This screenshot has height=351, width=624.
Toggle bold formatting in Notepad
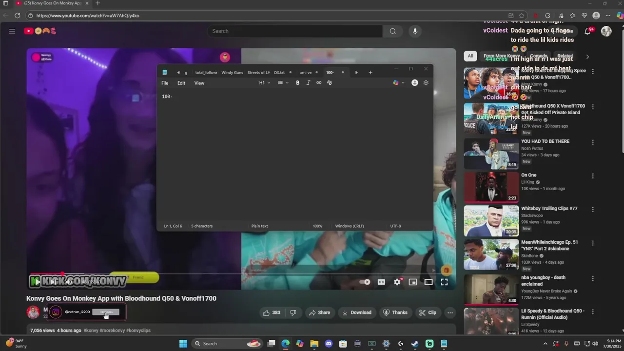click(298, 83)
